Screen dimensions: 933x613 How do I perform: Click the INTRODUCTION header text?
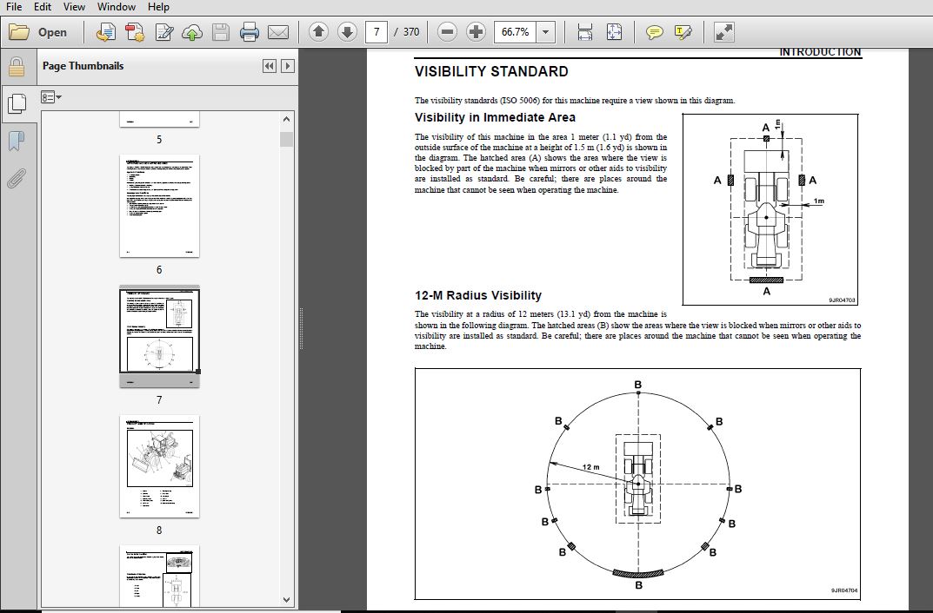pos(820,52)
